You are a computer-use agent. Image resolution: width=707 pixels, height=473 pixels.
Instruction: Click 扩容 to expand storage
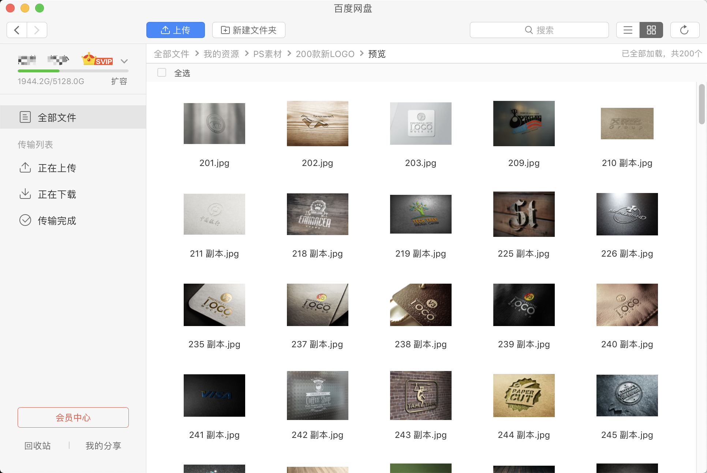coord(119,81)
